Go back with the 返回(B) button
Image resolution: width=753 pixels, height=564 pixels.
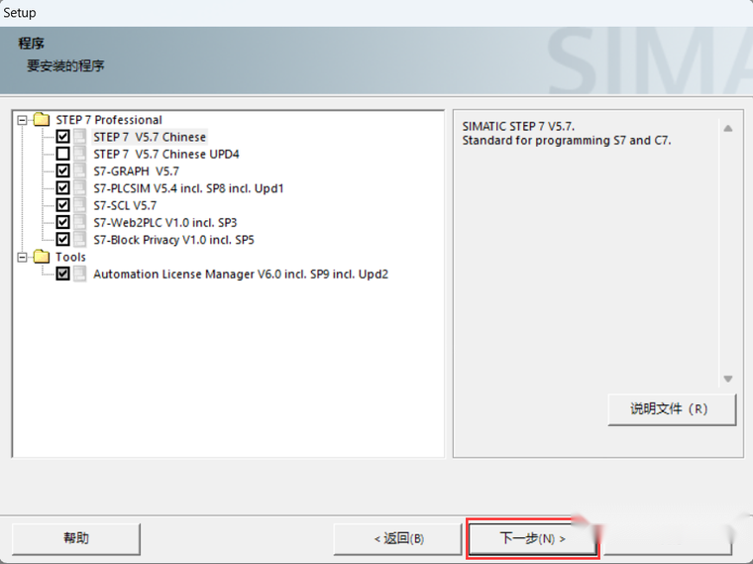pos(398,538)
